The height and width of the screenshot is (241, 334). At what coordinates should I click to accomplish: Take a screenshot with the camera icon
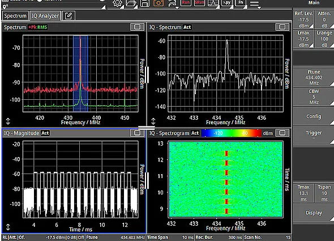coord(159,3)
